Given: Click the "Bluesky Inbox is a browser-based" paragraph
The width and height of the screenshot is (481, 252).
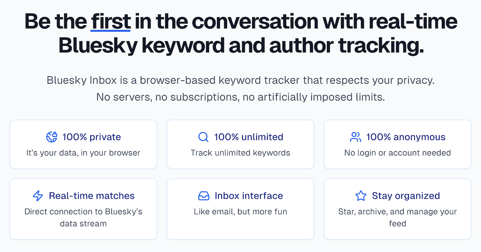Looking at the screenshot, I should 240,80.
